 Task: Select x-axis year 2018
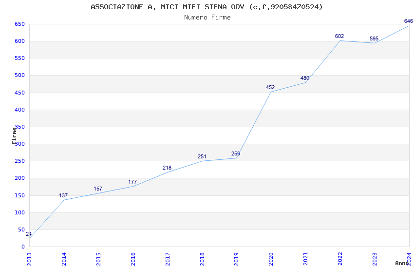(x=202, y=259)
